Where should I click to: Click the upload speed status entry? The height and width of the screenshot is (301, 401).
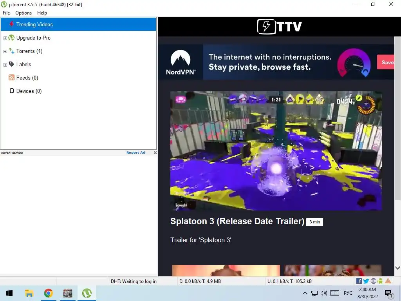289,281
